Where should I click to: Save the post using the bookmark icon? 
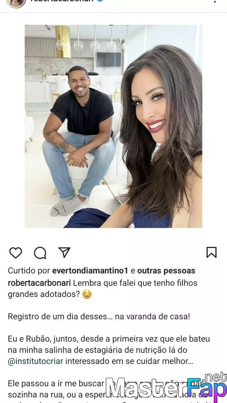tap(211, 252)
